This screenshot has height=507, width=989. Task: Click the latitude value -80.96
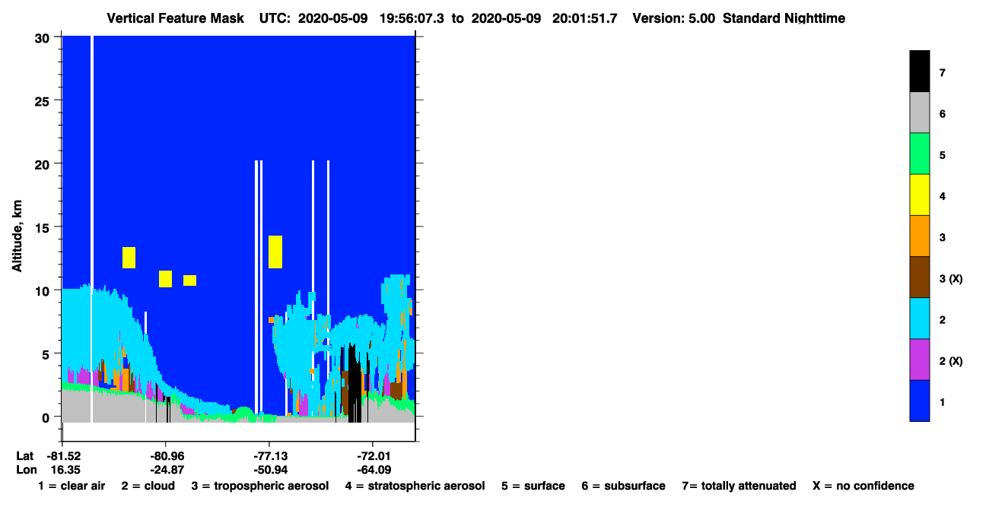pyautogui.click(x=166, y=456)
